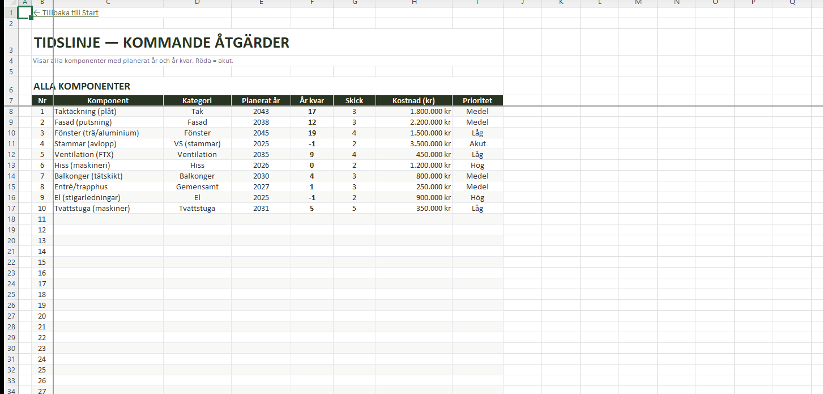Select the År kvar value 19
The width and height of the screenshot is (823, 394).
[312, 133]
